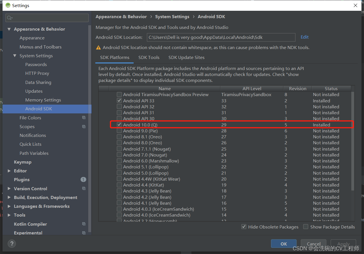Click System Settings in the breadcrumb
364x254 pixels.
tap(172, 17)
